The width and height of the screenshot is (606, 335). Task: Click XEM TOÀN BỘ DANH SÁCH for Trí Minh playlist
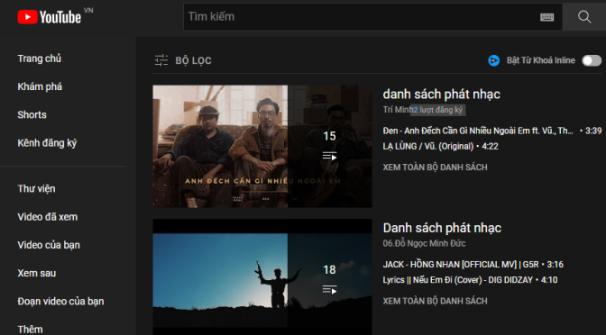(435, 167)
